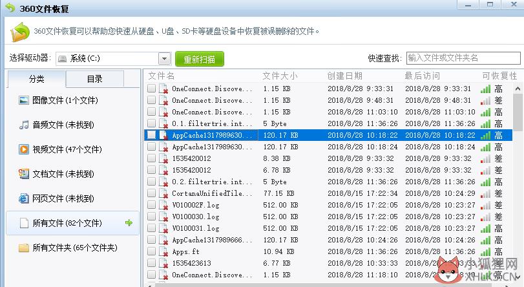This screenshot has width=524, height=287.
Task: Tick checkbox for Apps.ft file
Action: (x=152, y=251)
